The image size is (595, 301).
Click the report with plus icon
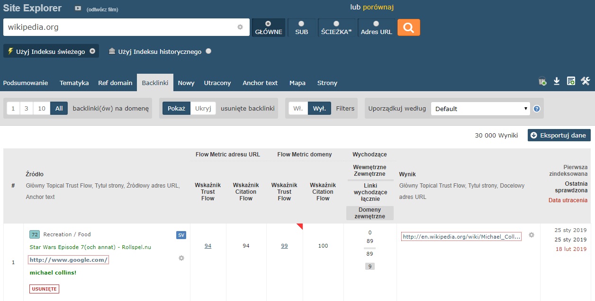pos(571,81)
